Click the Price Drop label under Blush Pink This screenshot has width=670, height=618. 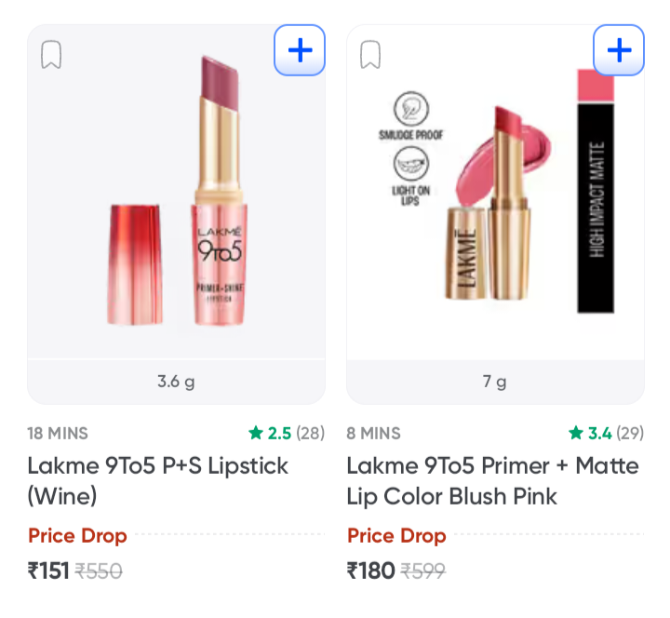[396, 535]
